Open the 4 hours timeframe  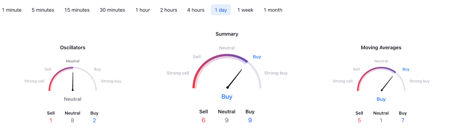tap(196, 10)
